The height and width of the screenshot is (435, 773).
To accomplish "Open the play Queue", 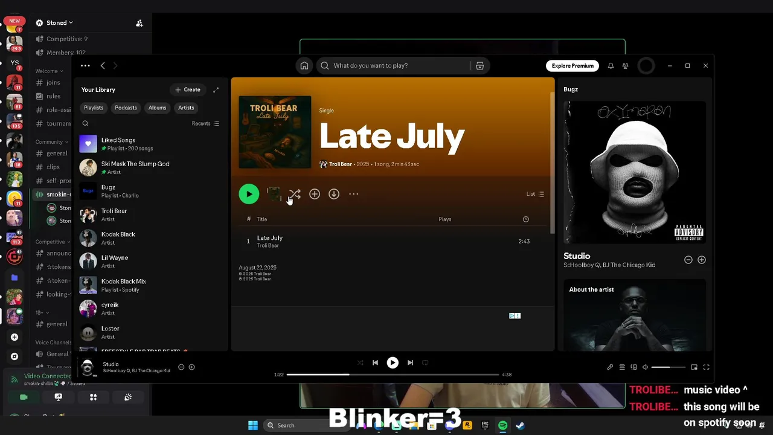I will 622,367.
